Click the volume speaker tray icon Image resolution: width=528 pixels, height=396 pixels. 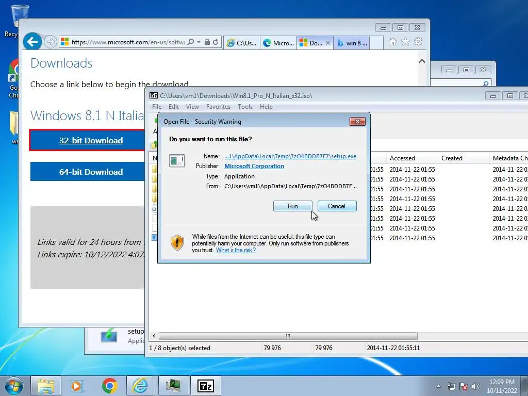coord(475,386)
